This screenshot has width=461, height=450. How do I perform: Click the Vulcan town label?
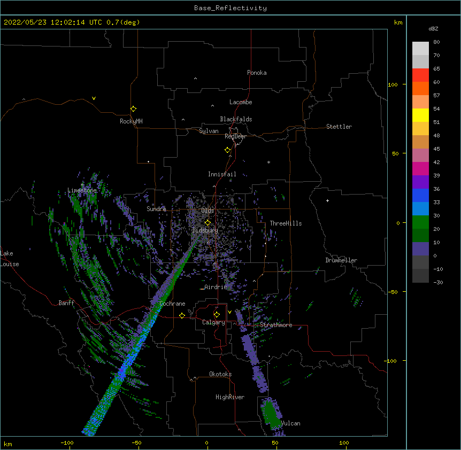[290, 423]
